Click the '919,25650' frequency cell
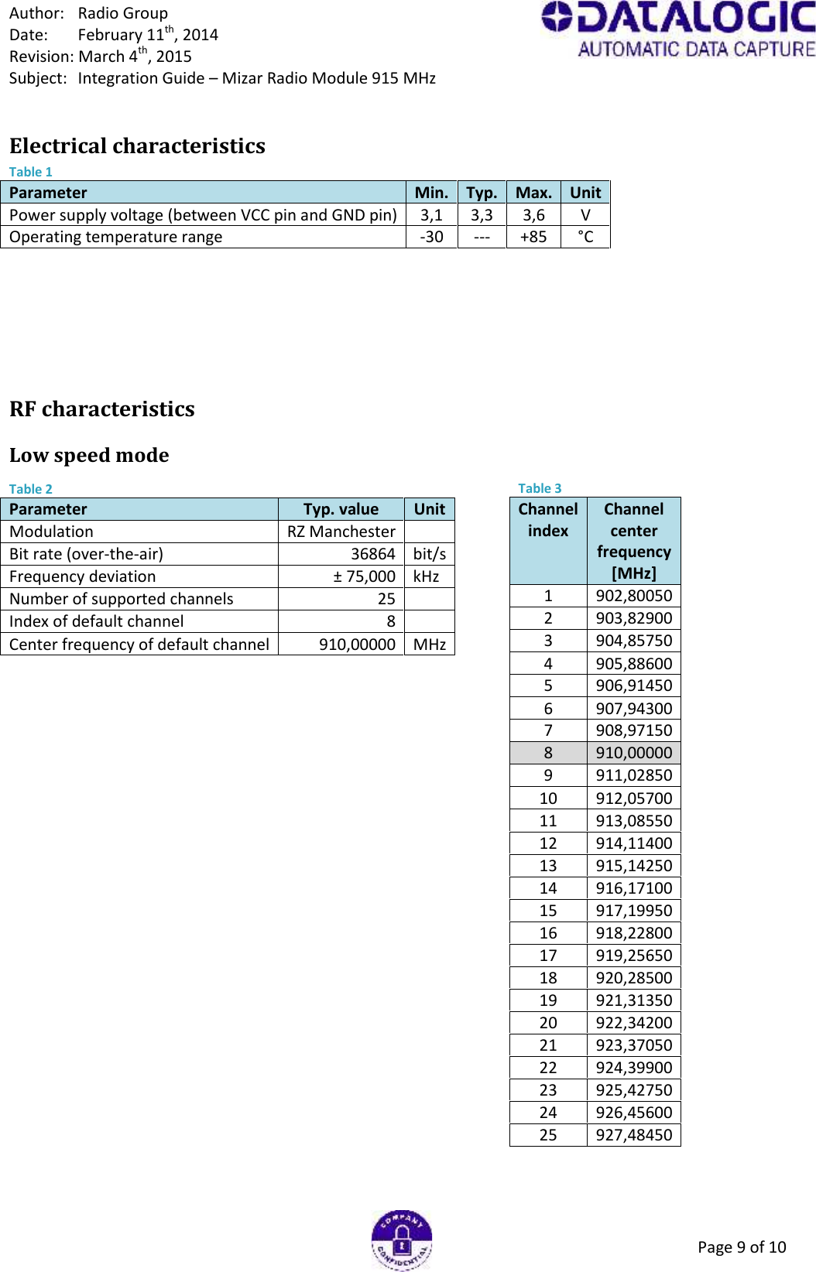Image resolution: width=816 pixels, height=1272 pixels. [x=634, y=955]
